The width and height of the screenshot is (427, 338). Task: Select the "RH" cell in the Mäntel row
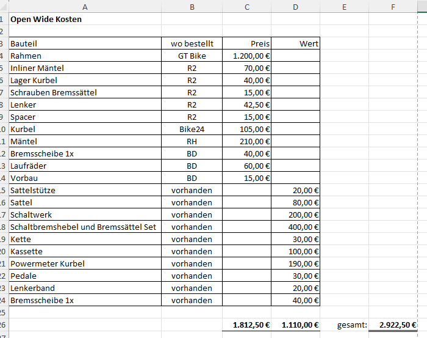pyautogui.click(x=192, y=141)
